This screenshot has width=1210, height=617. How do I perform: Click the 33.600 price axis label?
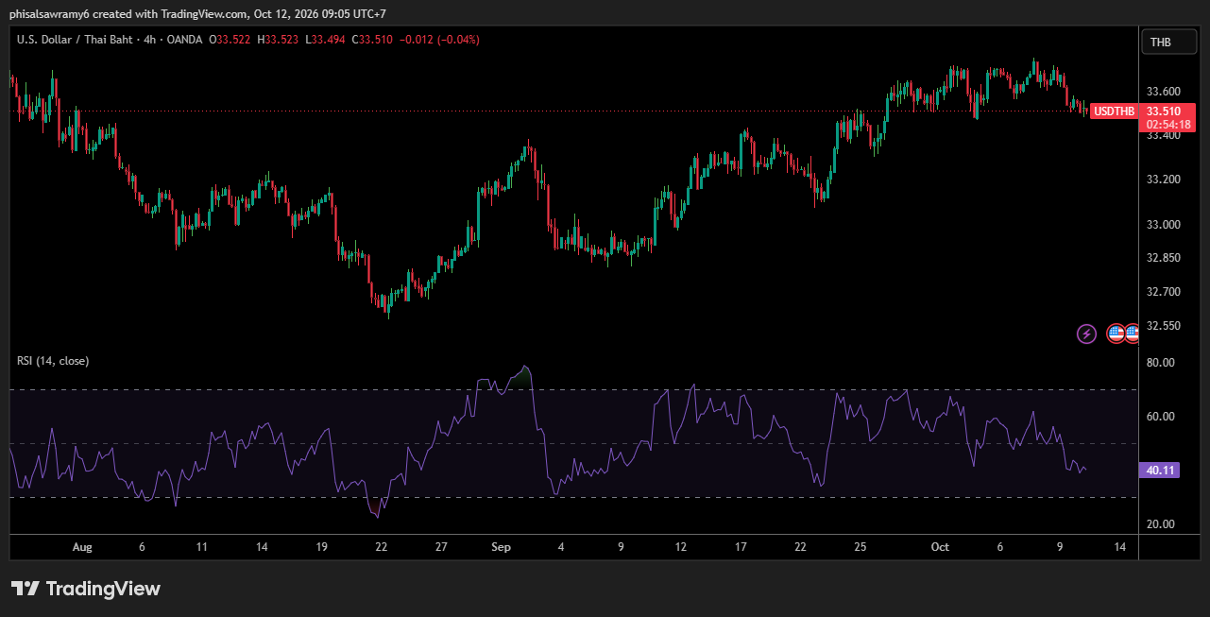pyautogui.click(x=1162, y=92)
